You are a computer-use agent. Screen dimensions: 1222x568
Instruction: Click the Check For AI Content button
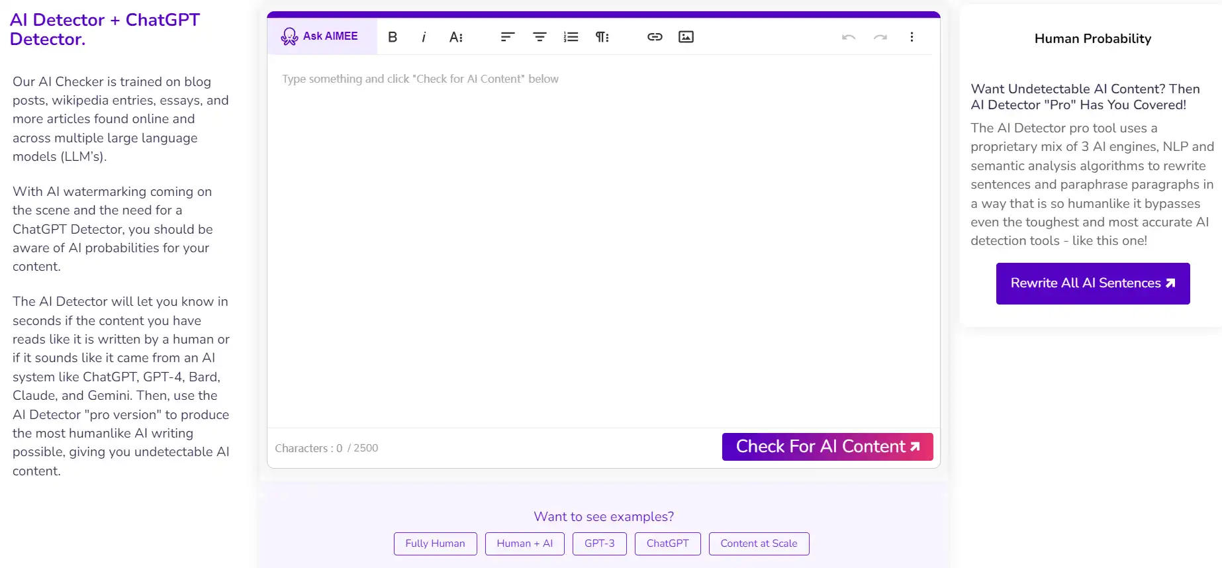coord(827,447)
